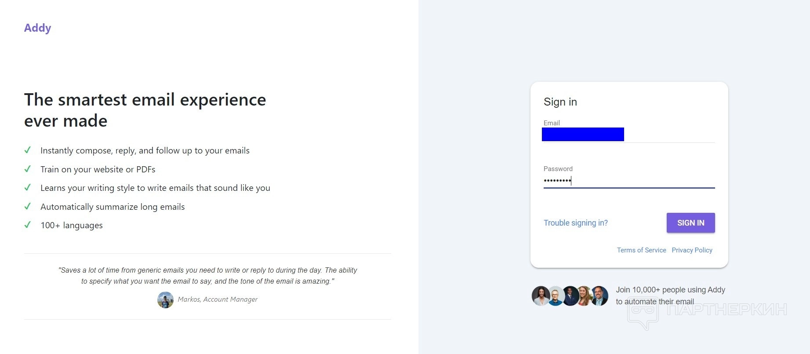
Task: Click the Sign in heading
Action: click(560, 102)
